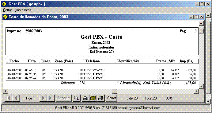Screen dimensions: 212x113
Task: Maximize the Gest PBX main window
Action: pos(202,4)
